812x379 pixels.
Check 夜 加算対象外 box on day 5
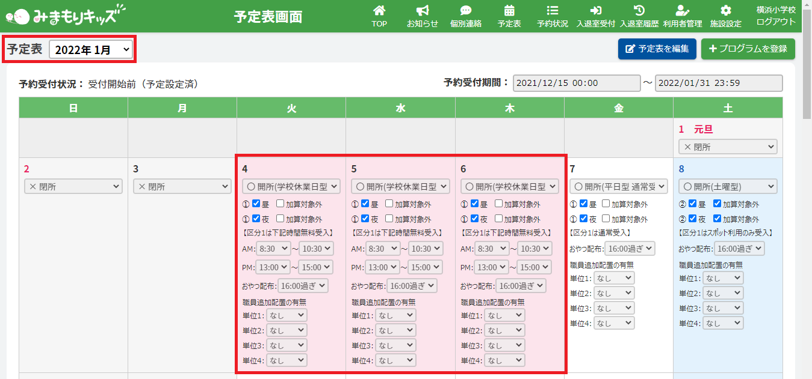click(x=389, y=219)
